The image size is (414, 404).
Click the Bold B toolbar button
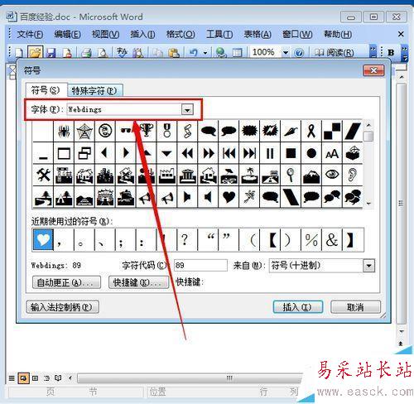click(391, 52)
